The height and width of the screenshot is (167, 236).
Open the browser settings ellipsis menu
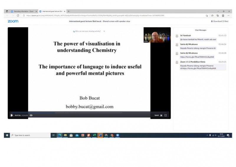click(x=228, y=15)
